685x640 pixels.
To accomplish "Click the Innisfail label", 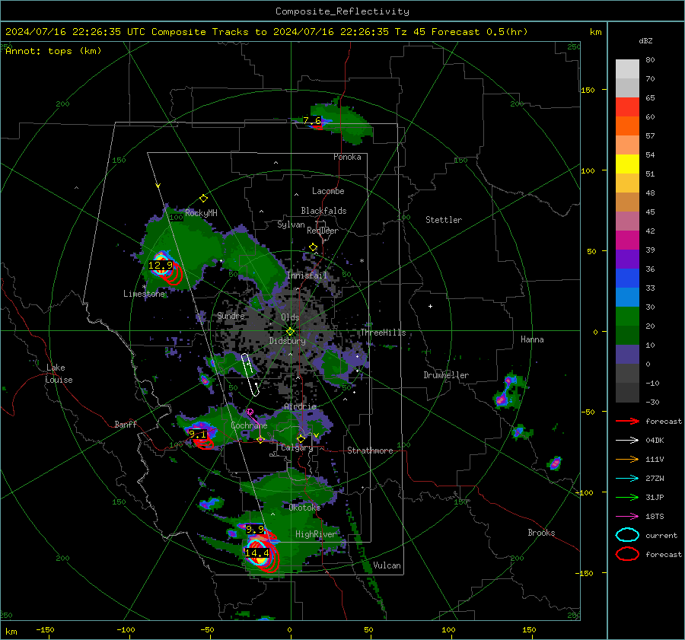I will tap(307, 275).
